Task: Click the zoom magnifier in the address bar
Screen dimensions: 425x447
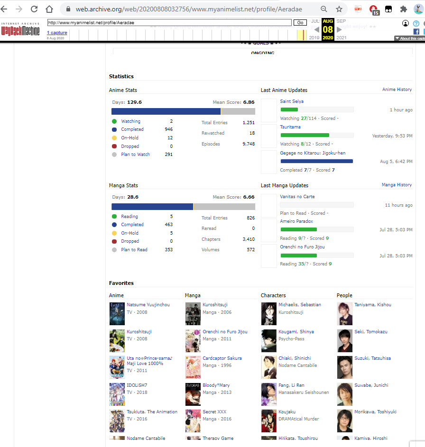Action: click(323, 9)
